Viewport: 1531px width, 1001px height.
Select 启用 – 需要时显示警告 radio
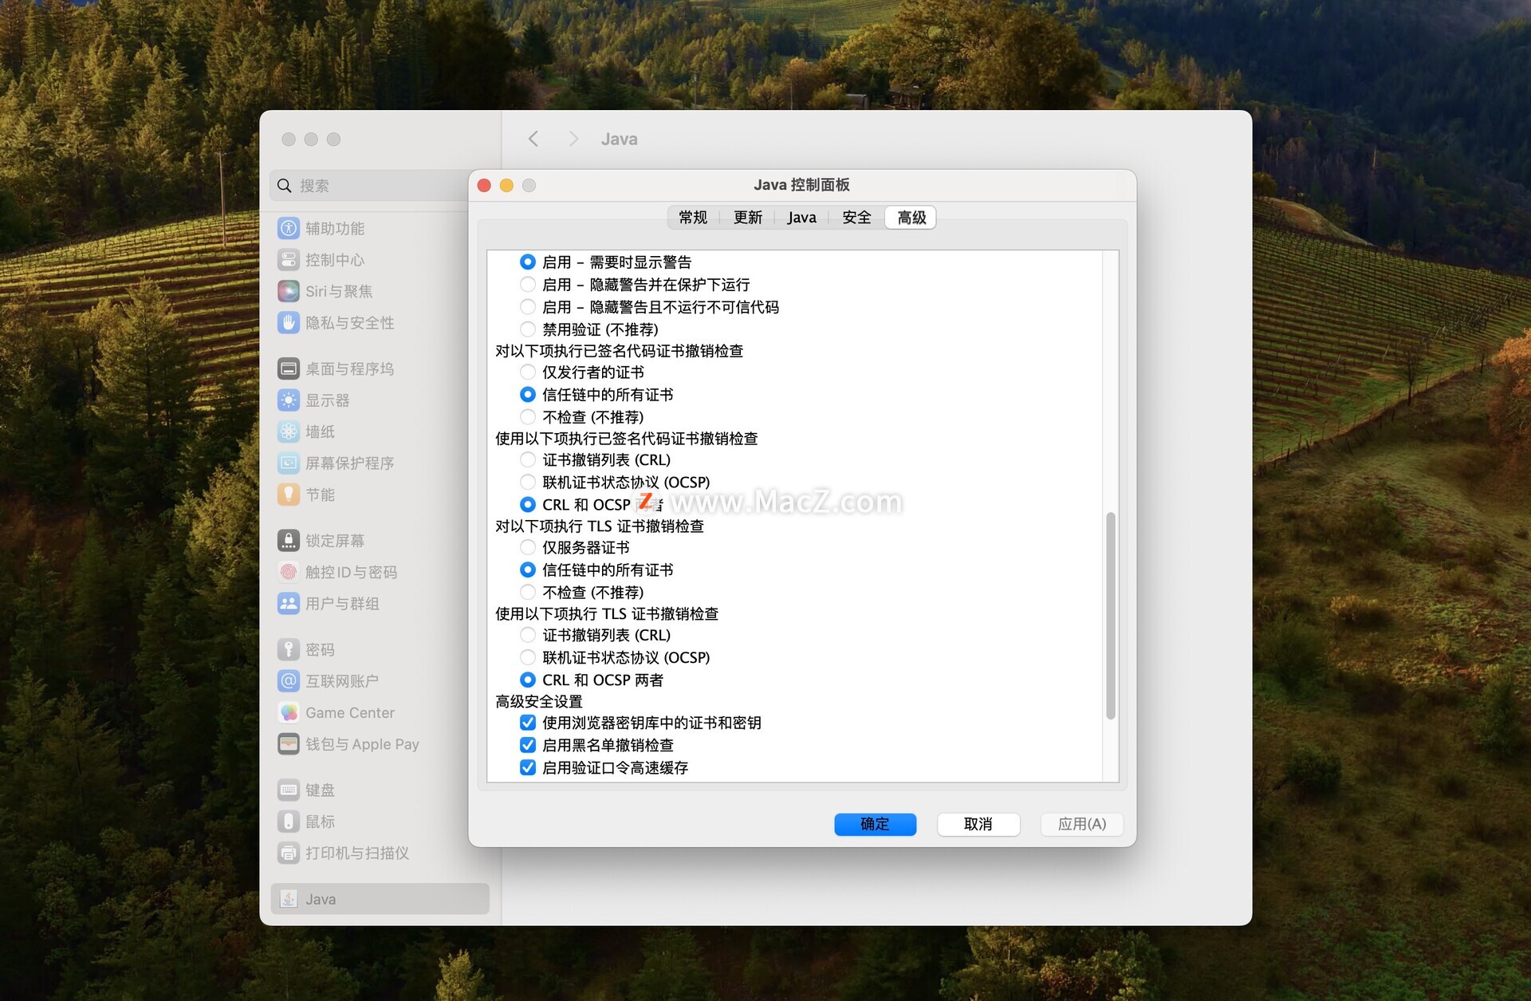[528, 262]
